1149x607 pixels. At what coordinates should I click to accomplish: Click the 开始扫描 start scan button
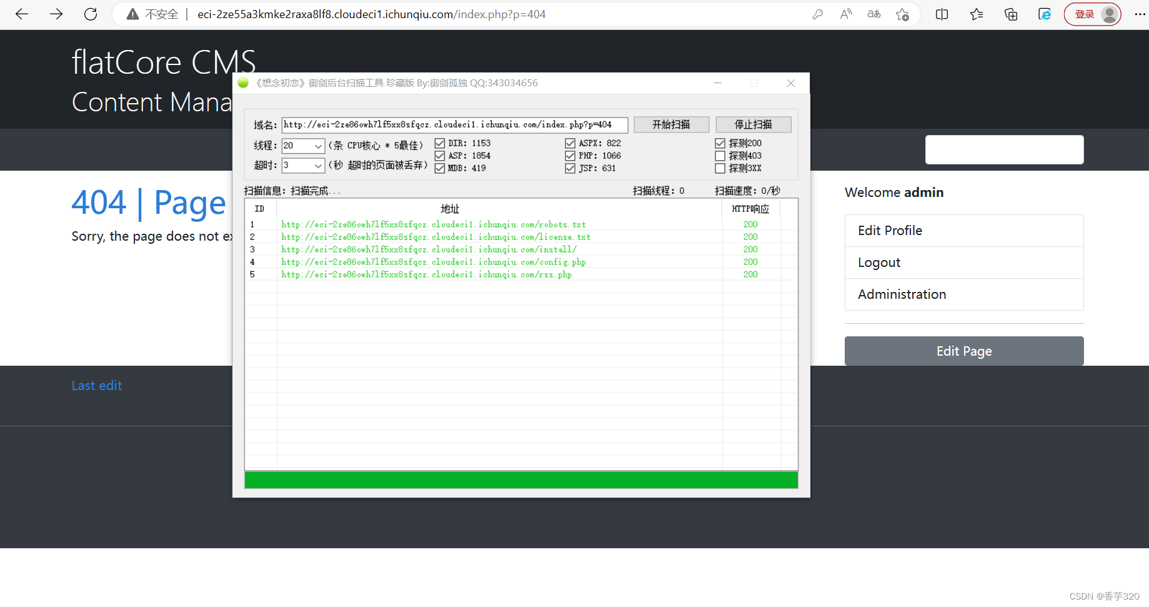point(671,124)
